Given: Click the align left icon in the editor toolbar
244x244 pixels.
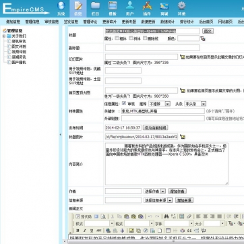Looking at the screenshot, I should point(198,216).
